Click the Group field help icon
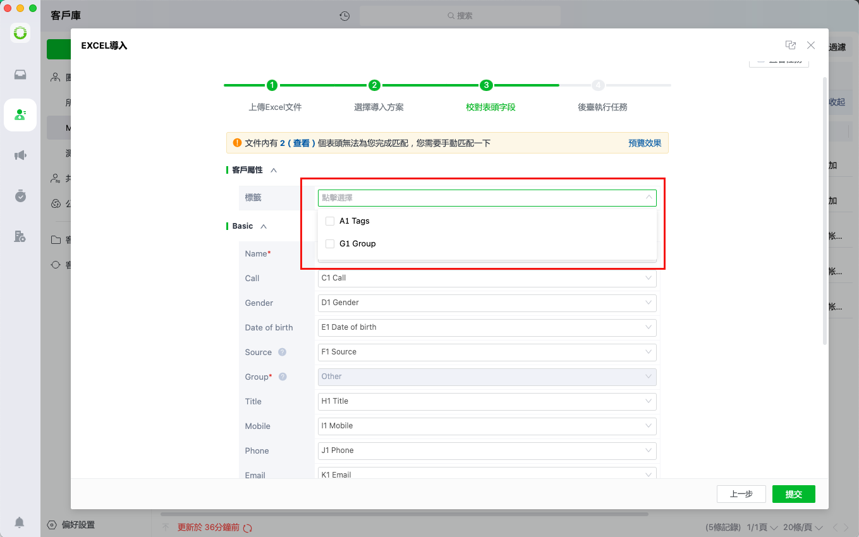The width and height of the screenshot is (859, 537). click(283, 377)
